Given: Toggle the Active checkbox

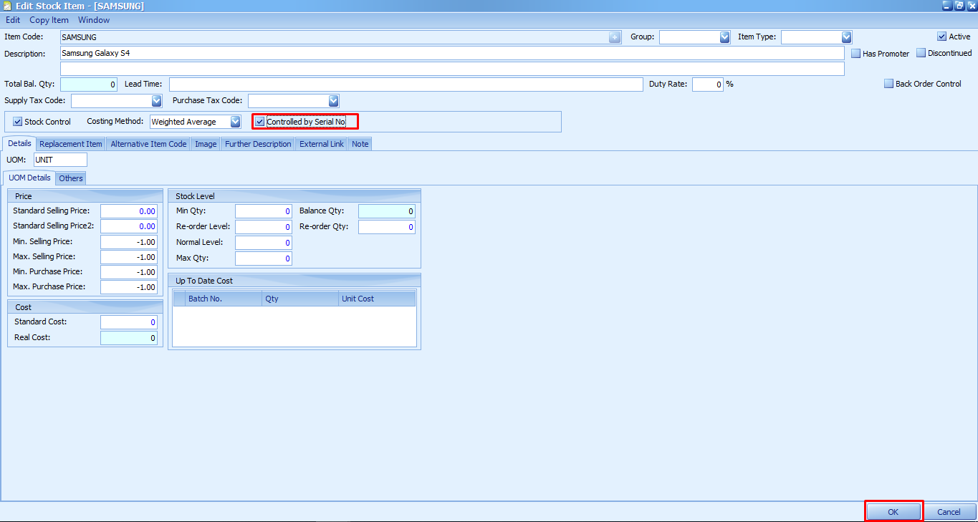Looking at the screenshot, I should [x=941, y=37].
